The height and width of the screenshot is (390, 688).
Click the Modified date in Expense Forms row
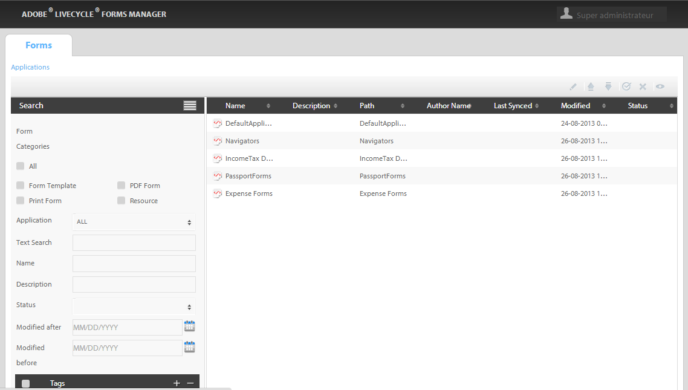[x=584, y=193]
